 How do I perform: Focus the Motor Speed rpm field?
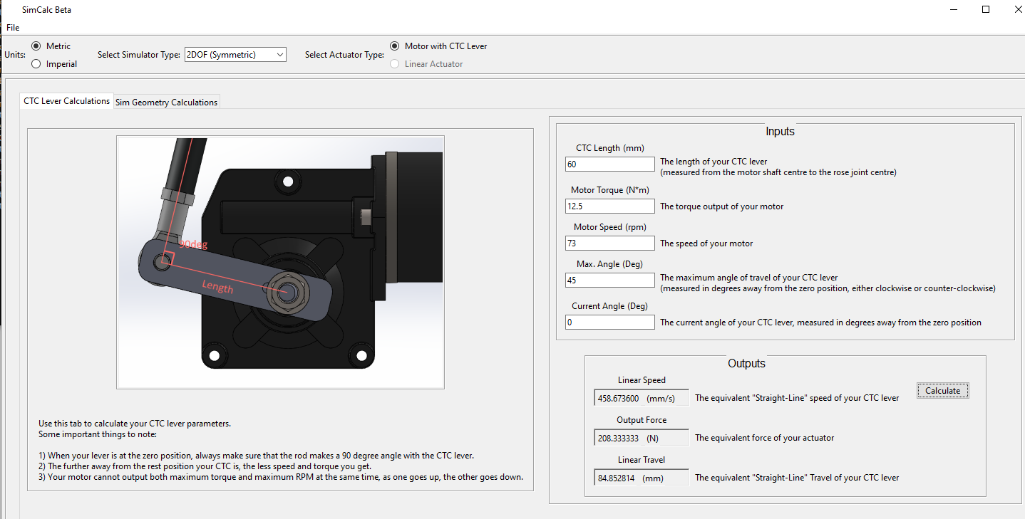(x=609, y=243)
